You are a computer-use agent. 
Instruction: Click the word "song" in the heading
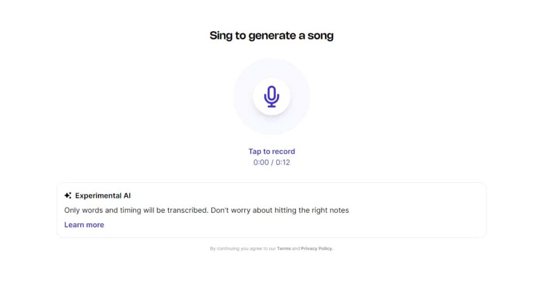coord(321,36)
